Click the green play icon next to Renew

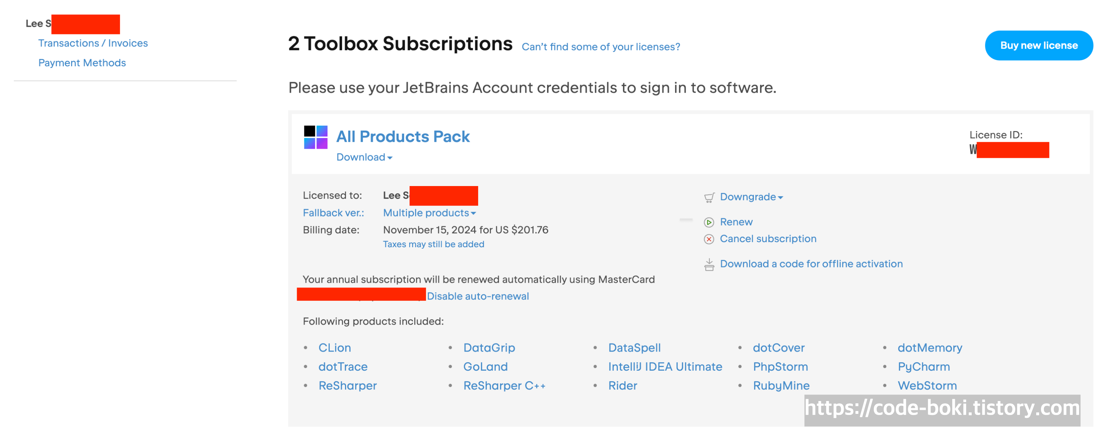[x=709, y=222]
